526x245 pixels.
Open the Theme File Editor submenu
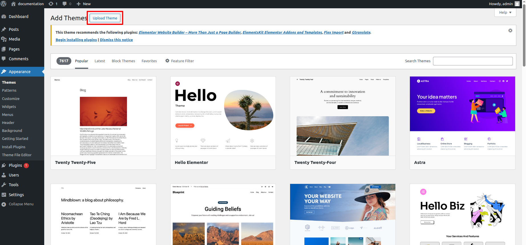click(17, 155)
